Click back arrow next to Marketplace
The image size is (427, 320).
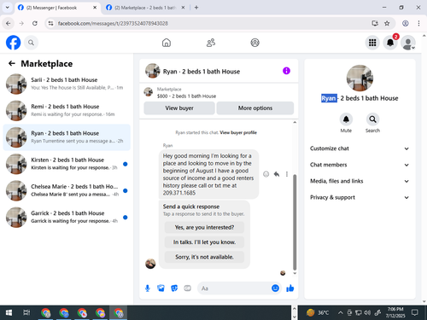pyautogui.click(x=12, y=63)
